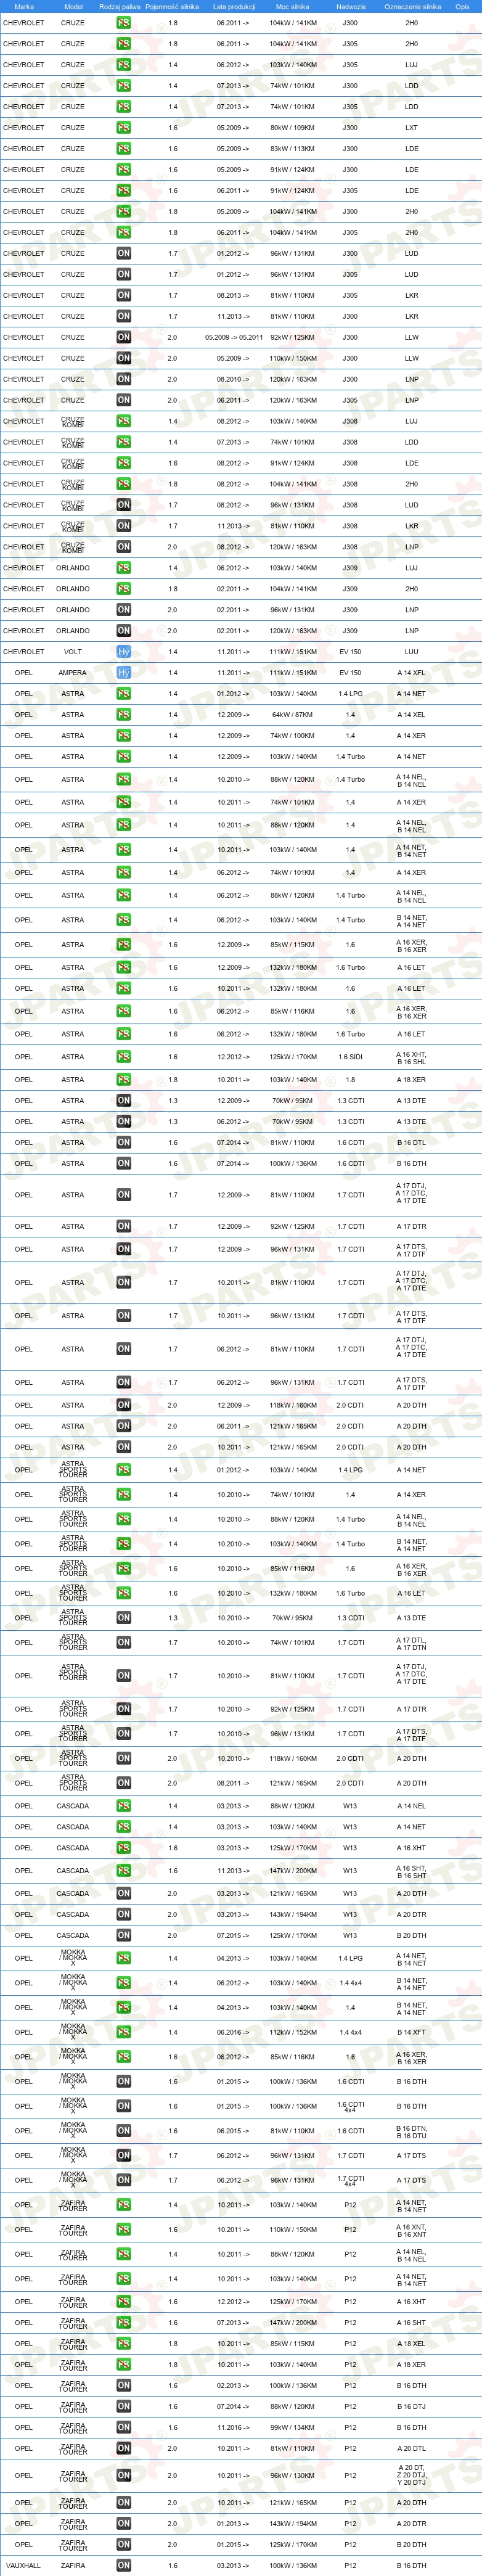Viewport: 482px width, 2576px height.
Task: Select the 112kW / 152KM power cell
Action: [293, 2032]
